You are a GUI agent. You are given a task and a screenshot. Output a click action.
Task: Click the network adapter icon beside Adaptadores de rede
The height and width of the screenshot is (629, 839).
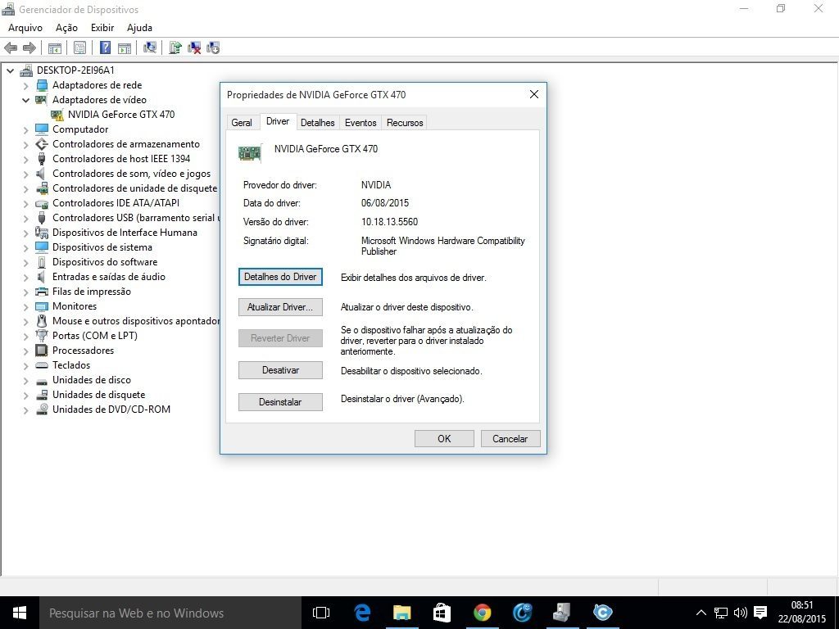point(42,85)
